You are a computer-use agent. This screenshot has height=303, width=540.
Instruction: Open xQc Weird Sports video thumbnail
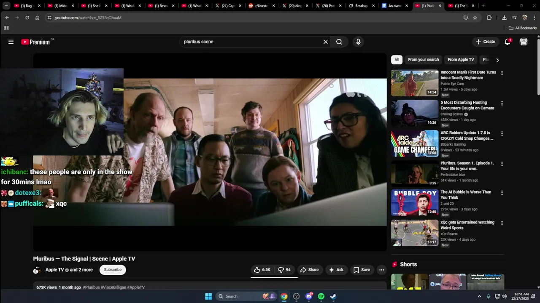click(x=415, y=233)
